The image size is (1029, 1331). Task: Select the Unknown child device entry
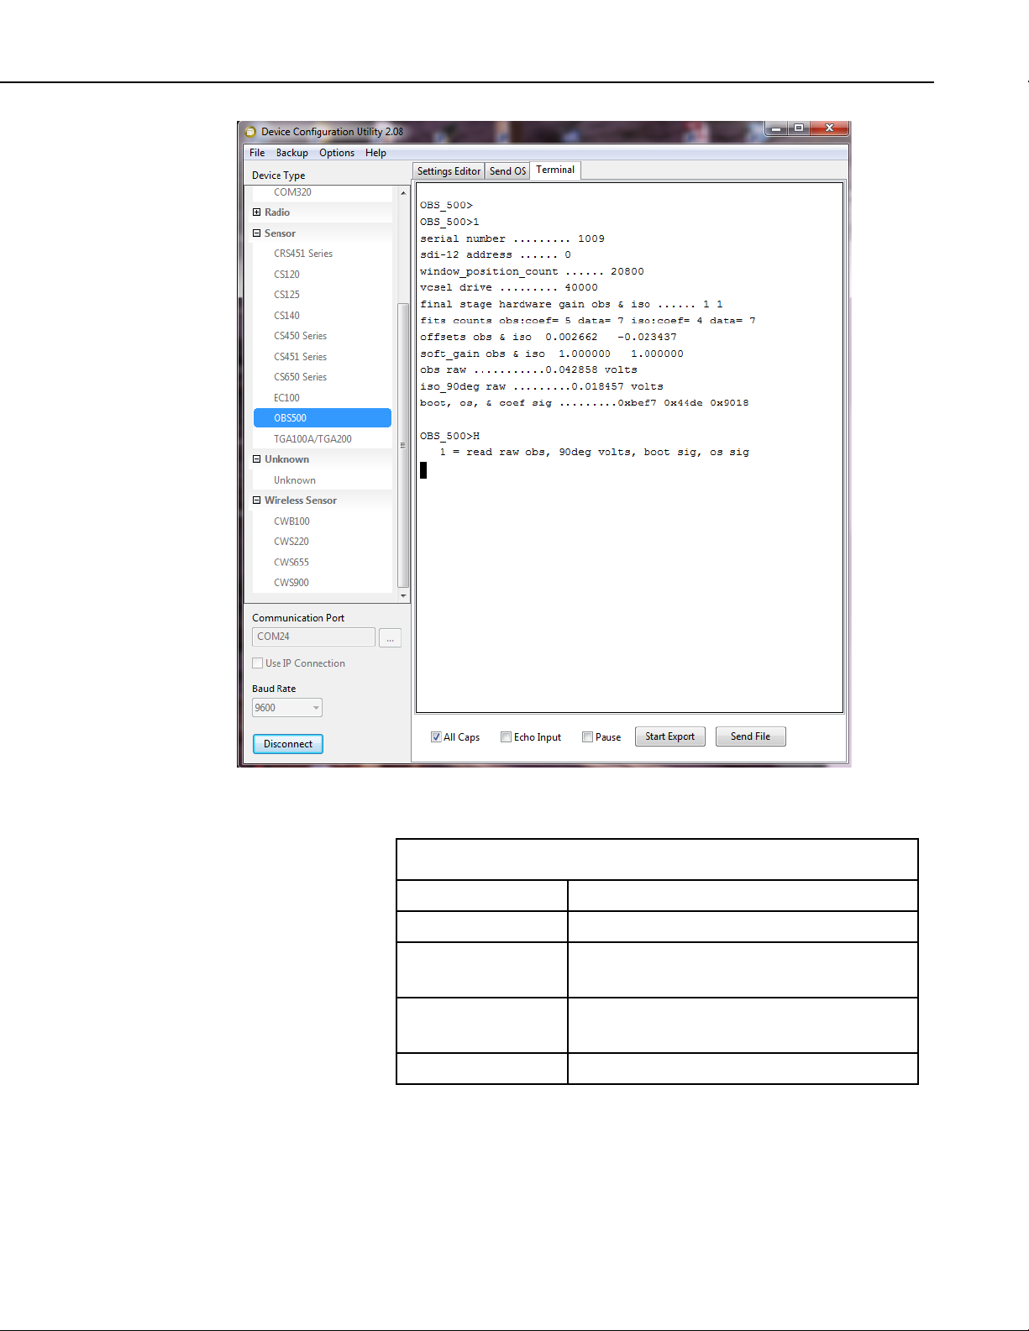click(x=295, y=480)
